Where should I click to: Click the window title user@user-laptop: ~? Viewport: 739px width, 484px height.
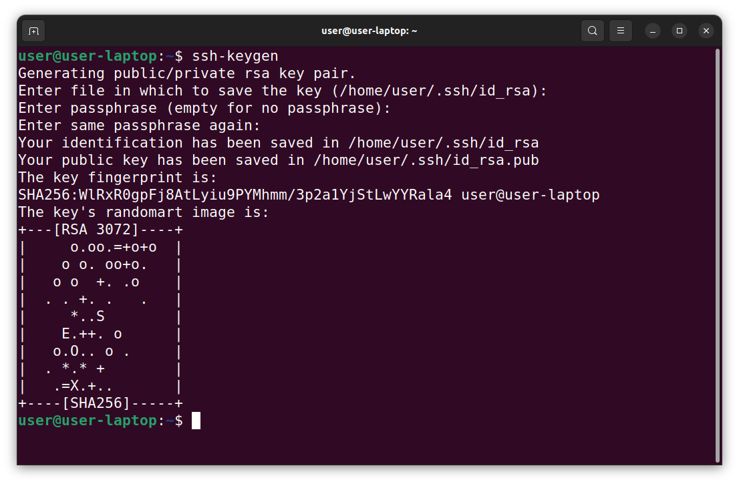pyautogui.click(x=369, y=31)
